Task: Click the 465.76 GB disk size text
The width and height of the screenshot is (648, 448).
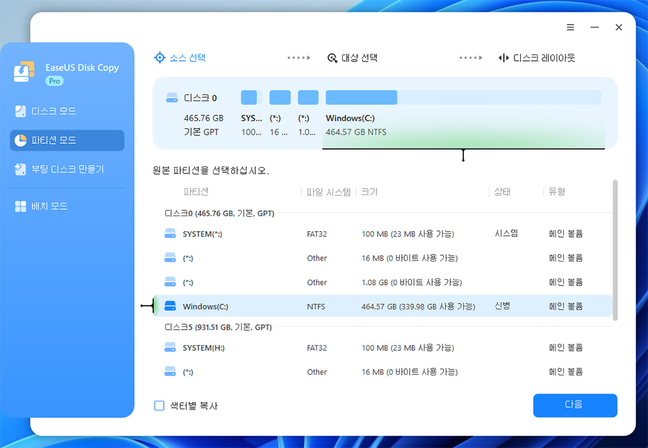Action: click(x=203, y=118)
